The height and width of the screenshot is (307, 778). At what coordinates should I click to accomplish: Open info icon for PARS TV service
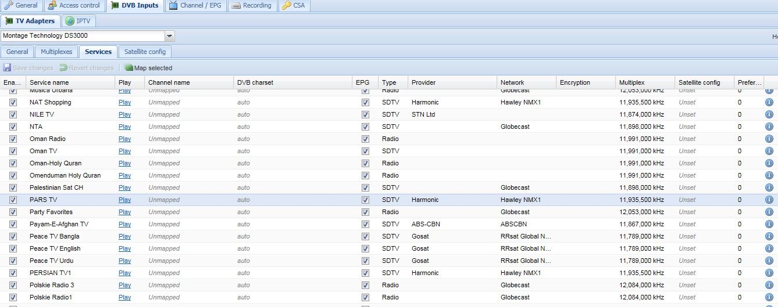coord(769,200)
